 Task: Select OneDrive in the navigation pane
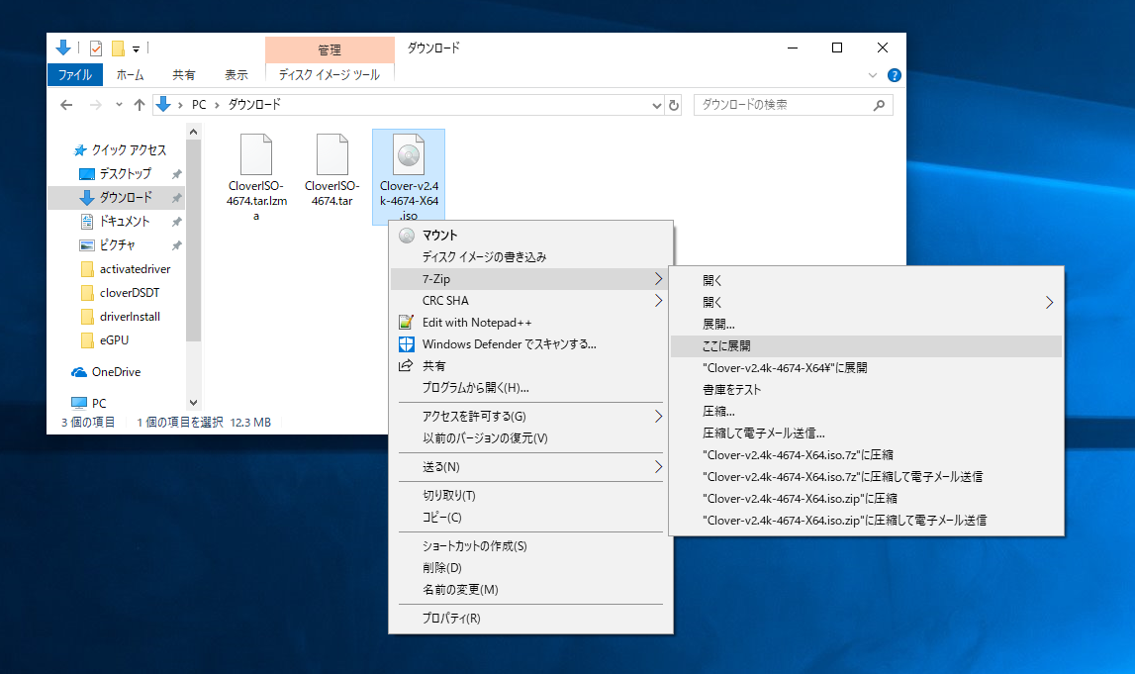coord(107,372)
